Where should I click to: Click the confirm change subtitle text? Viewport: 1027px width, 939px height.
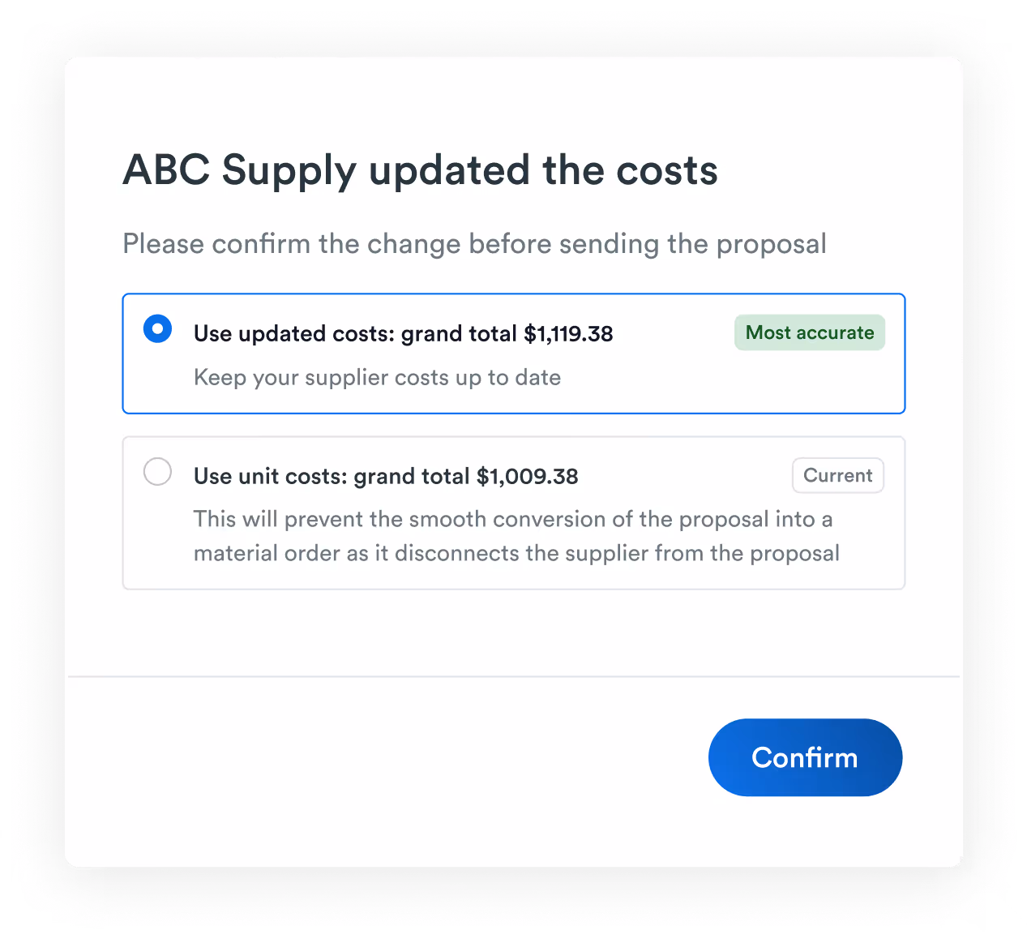coord(474,243)
